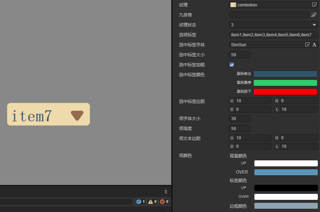Toggle error messages filter in console

coord(164,202)
